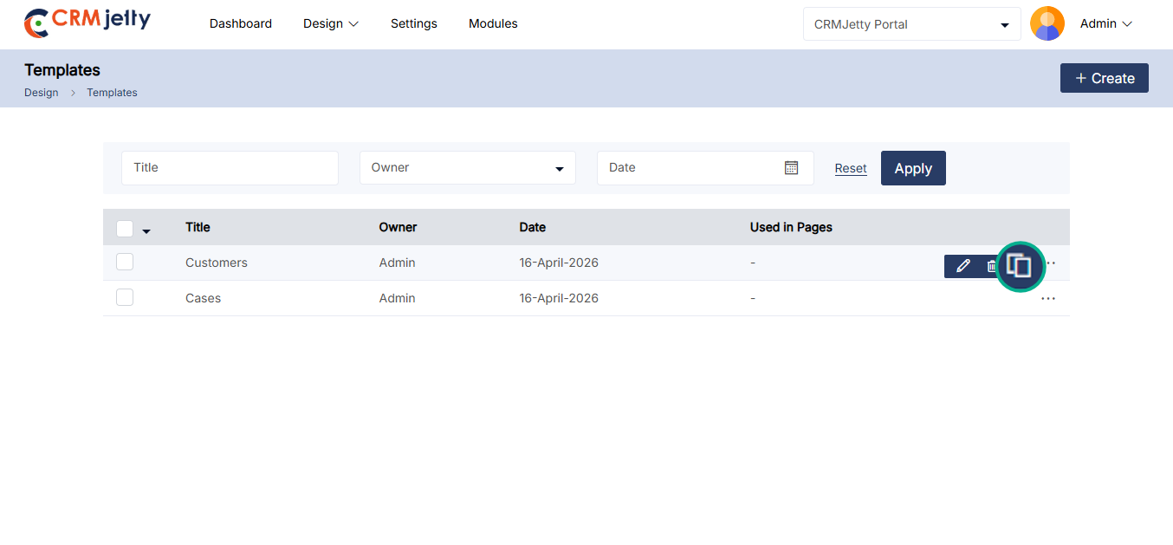Click the CRMJetty logo
The image size is (1173, 545).
87,23
